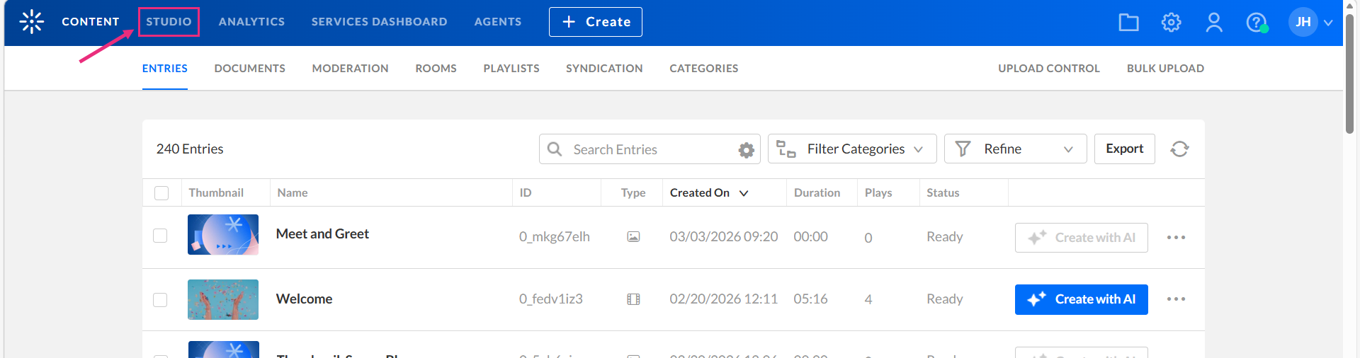
Task: Expand the JH account menu
Action: 1311,23
